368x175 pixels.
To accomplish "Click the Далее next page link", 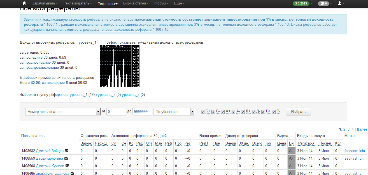I will tap(362, 129).
